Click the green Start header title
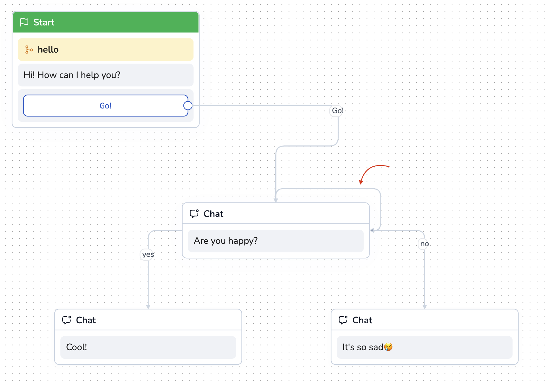 (44, 22)
